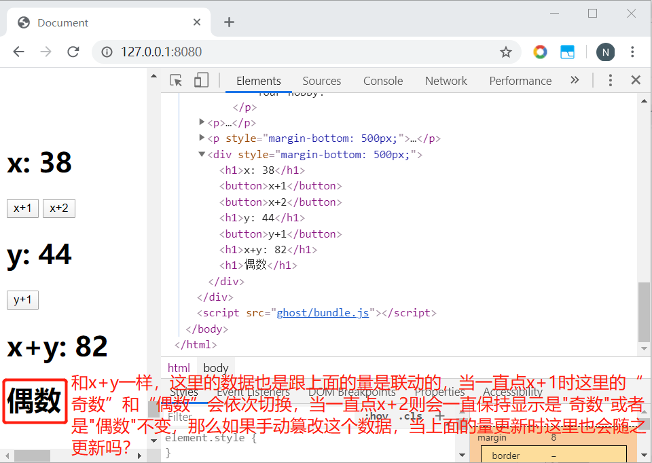Click the x+2 button on the page
This screenshot has height=463, width=652.
point(59,208)
